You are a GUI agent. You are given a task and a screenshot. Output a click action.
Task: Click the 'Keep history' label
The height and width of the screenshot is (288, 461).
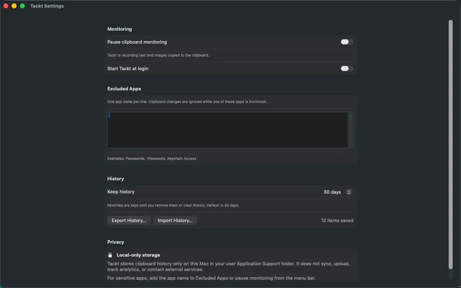coord(121,191)
